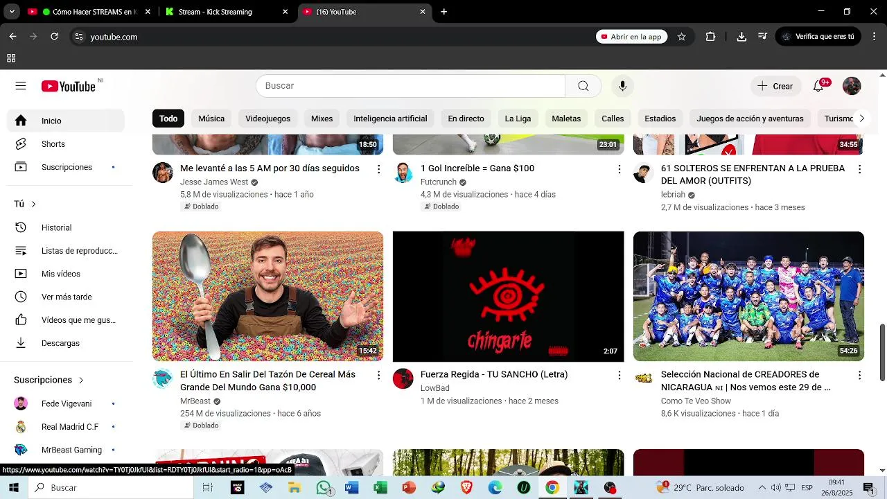
Task: Open Ver más tarde in sidebar
Action: [67, 297]
